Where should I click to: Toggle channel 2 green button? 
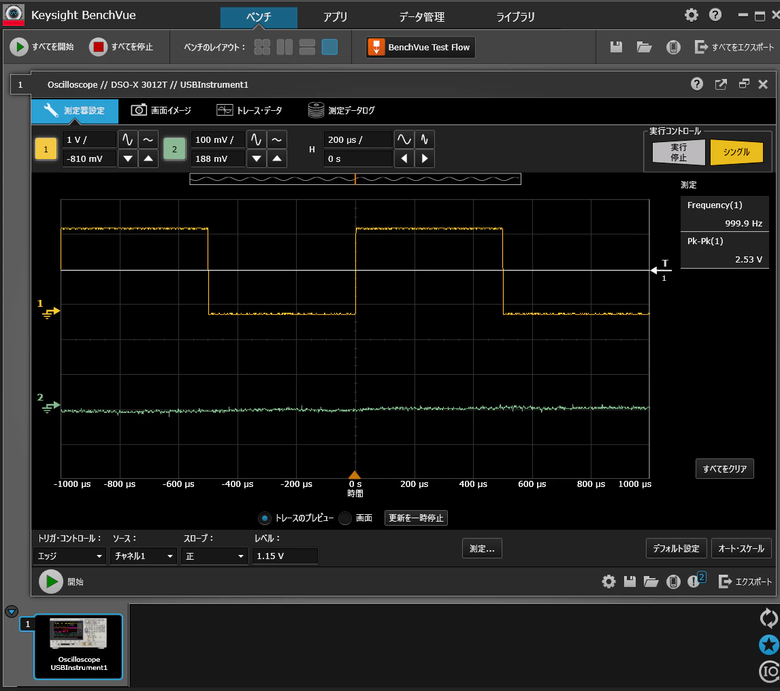174,149
